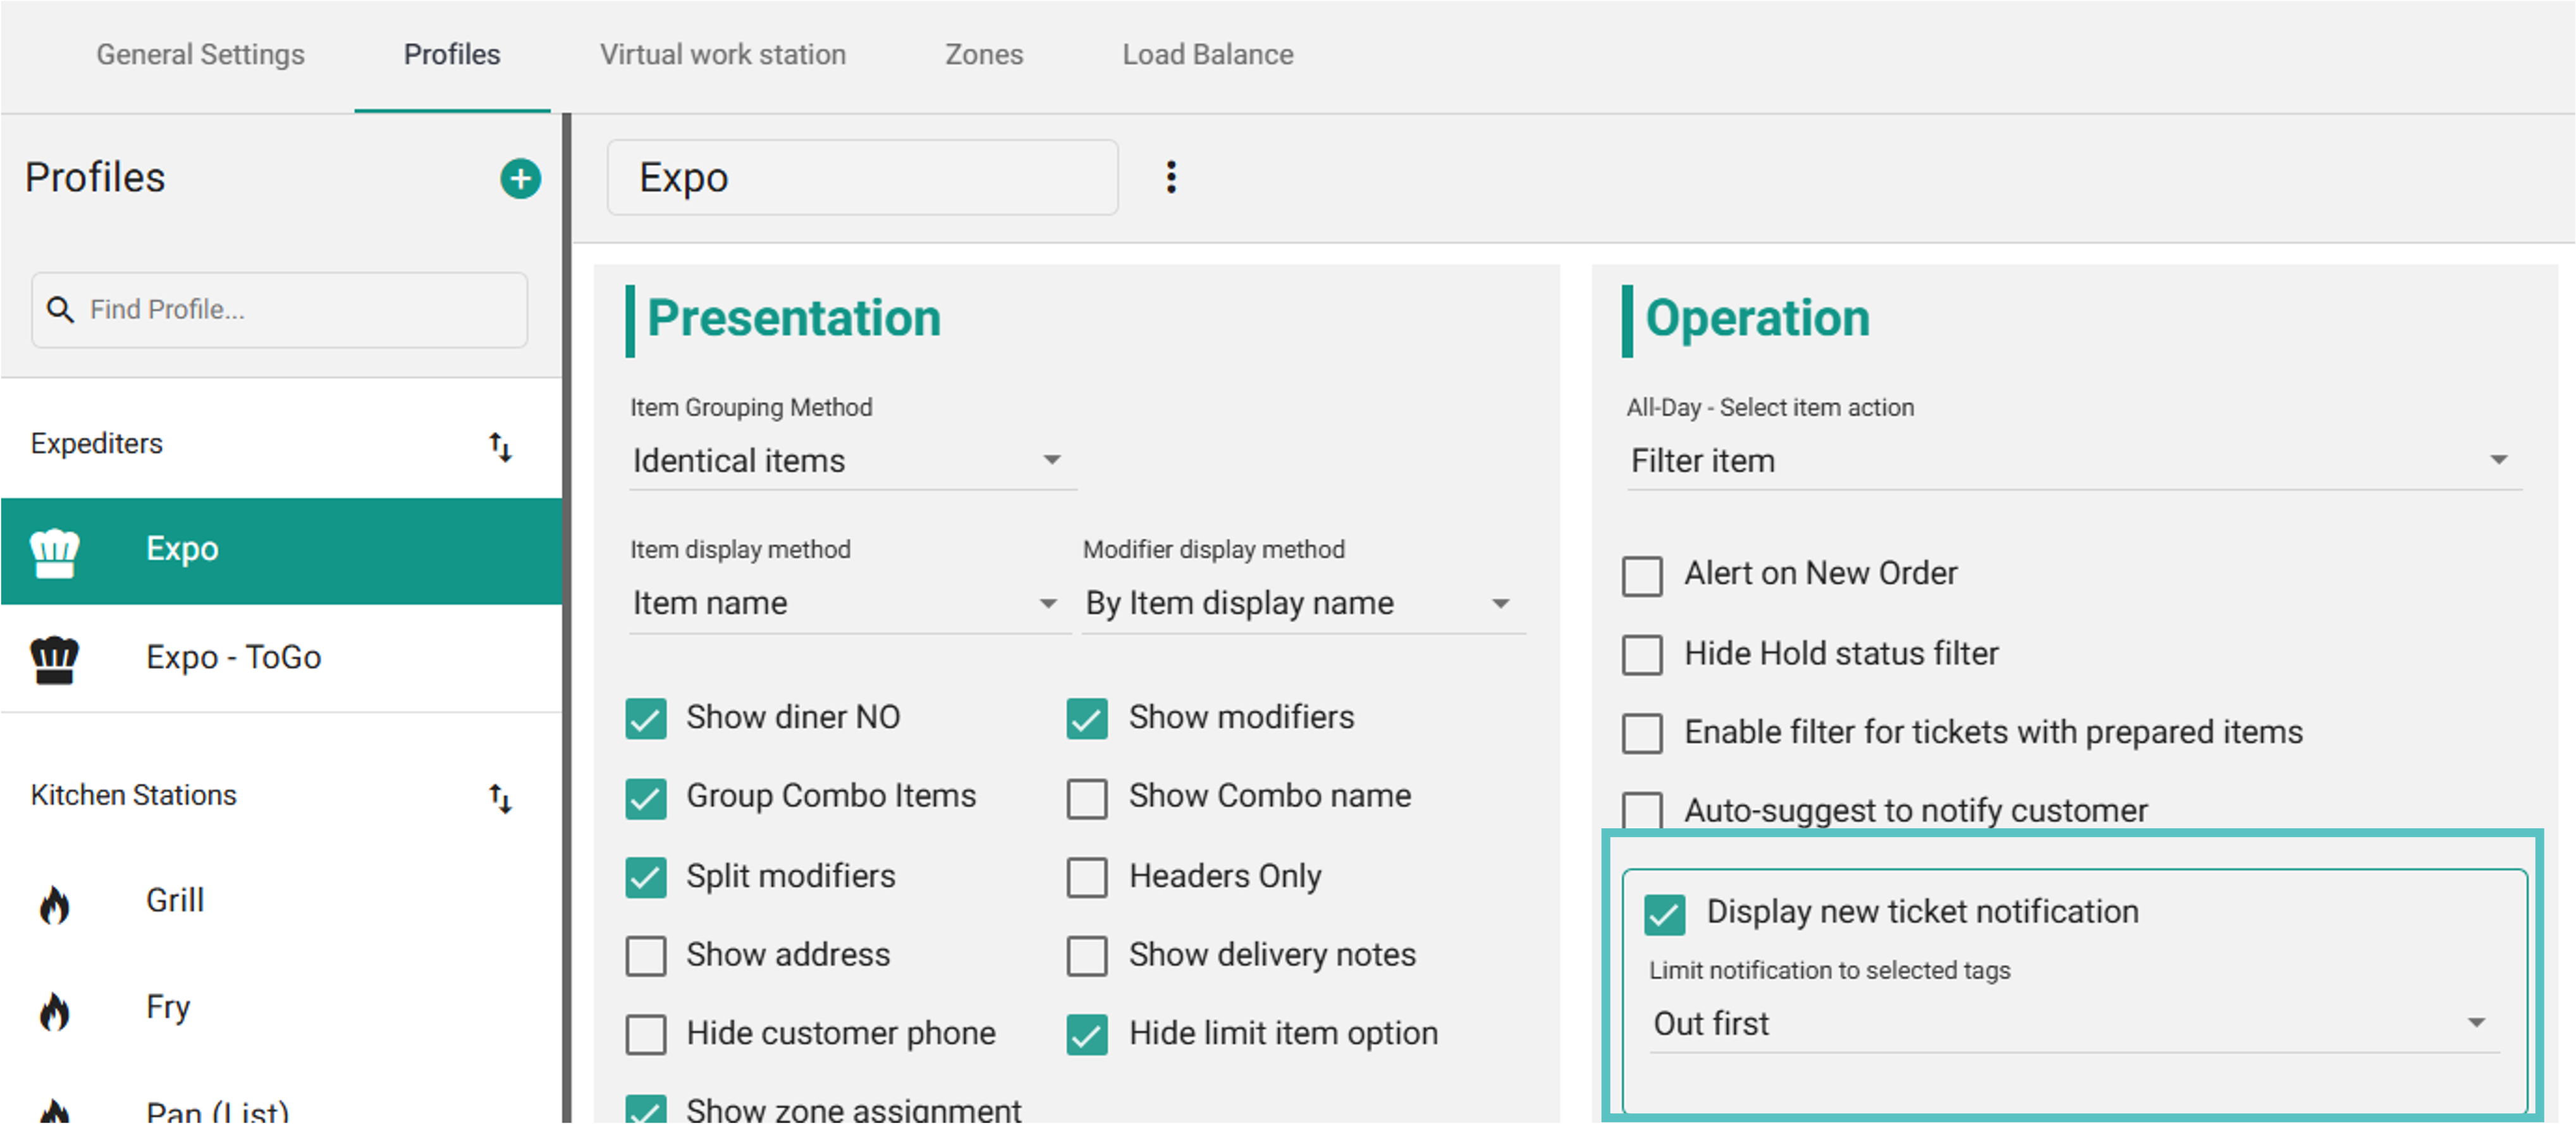Open the Load Balance tab
The height and width of the screenshot is (1124, 2576).
[x=1207, y=55]
